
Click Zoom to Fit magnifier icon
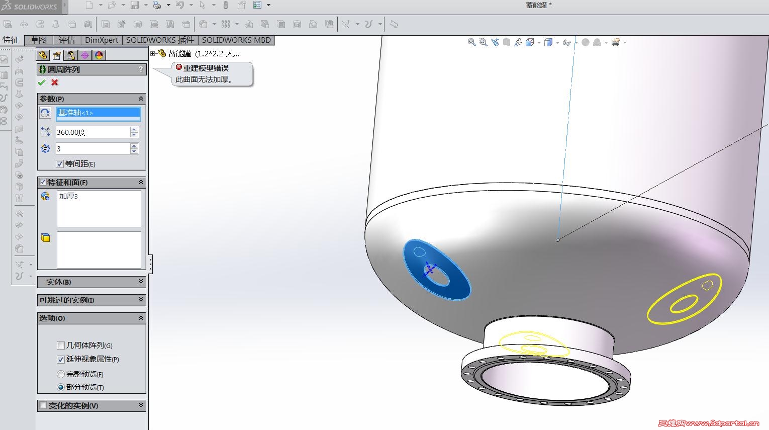click(471, 43)
